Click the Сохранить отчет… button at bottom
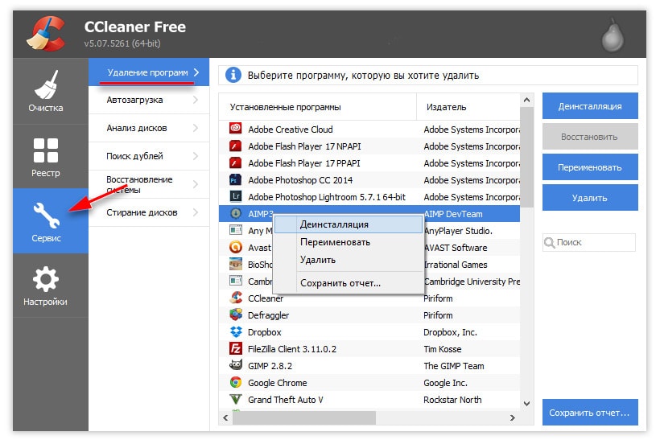Screen dimensions: 660x444 tap(590, 413)
